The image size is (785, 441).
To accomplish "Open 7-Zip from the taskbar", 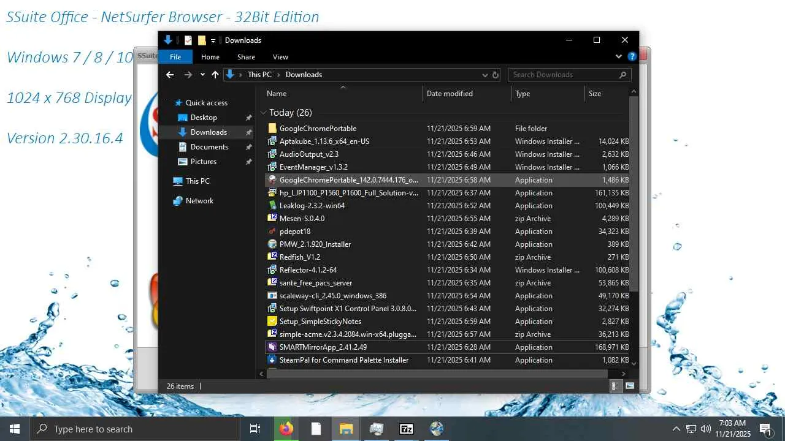I will (406, 429).
